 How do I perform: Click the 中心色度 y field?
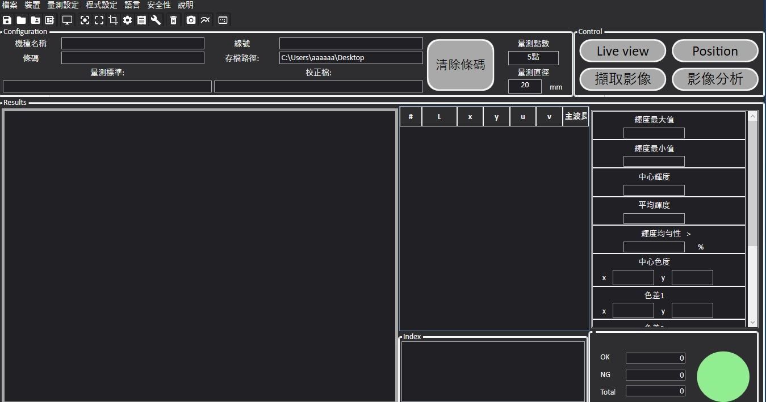click(x=692, y=278)
